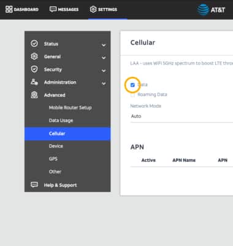Expand the Security section chevron
The height and width of the screenshot is (246, 233).
(x=104, y=71)
